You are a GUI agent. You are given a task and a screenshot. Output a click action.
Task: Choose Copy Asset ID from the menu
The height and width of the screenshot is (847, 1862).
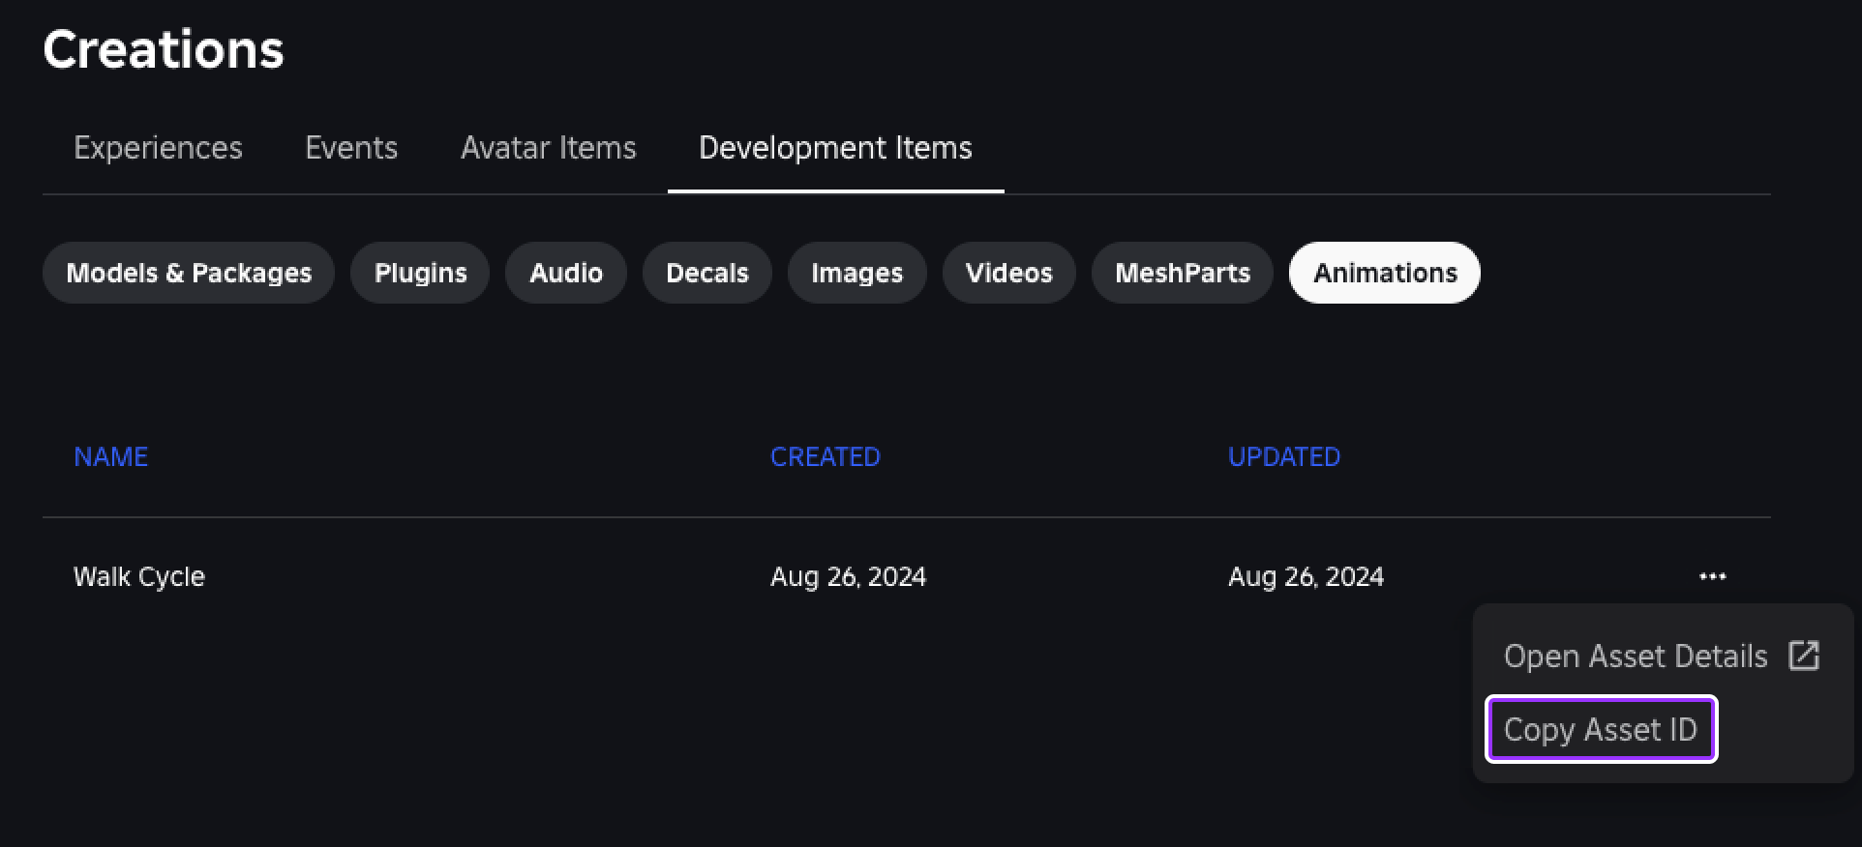[1601, 729]
